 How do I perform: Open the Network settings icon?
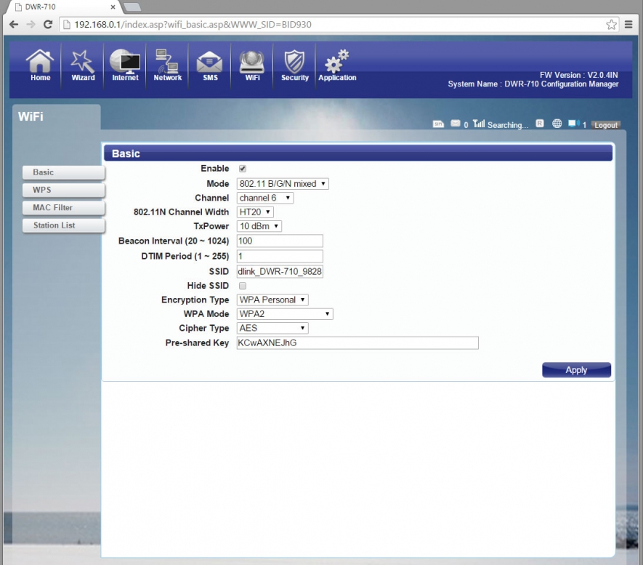pos(167,65)
